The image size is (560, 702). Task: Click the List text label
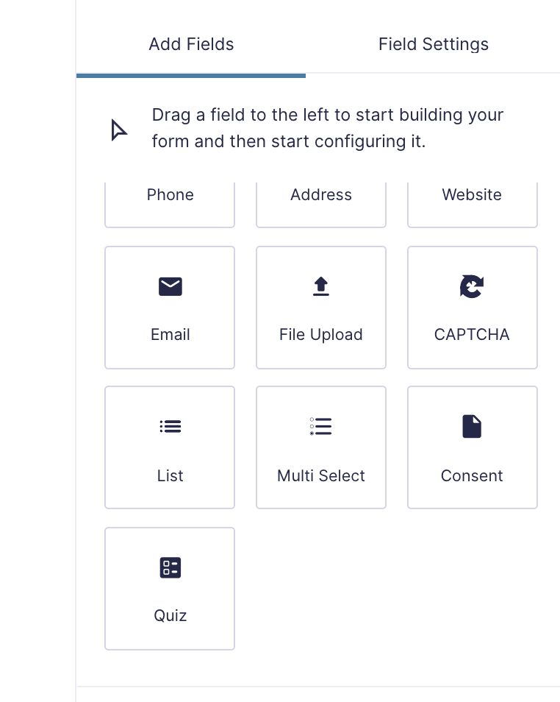[x=170, y=476]
